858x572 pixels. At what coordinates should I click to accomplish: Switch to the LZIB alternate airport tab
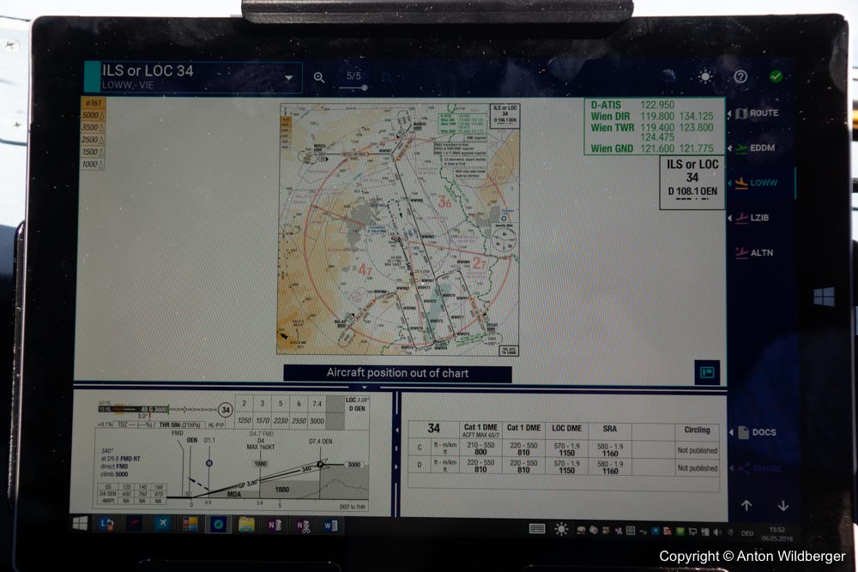752,218
